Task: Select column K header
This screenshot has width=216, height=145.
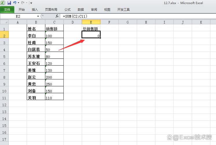Action: [x=201, y=22]
